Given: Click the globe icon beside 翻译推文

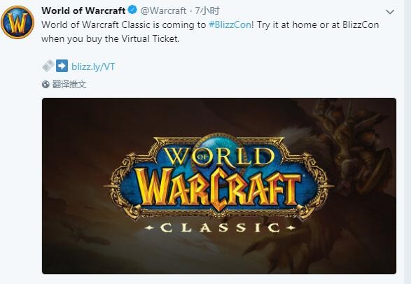Looking at the screenshot, I should coord(46,84).
